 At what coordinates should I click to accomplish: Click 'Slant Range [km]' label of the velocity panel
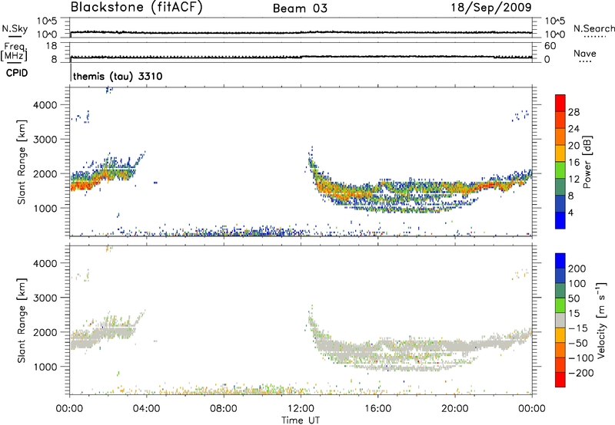[22, 321]
